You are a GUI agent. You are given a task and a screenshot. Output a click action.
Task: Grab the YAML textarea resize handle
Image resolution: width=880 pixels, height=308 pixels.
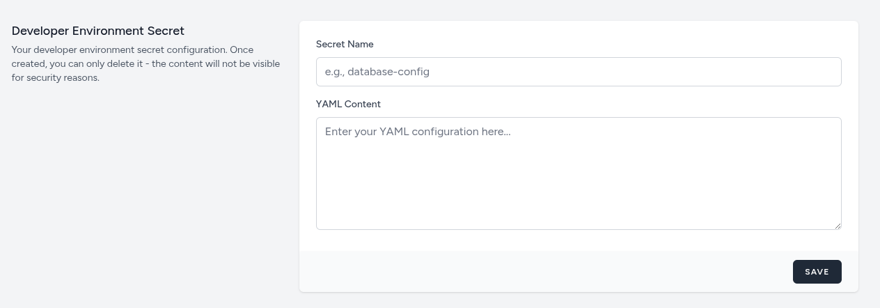pos(838,225)
